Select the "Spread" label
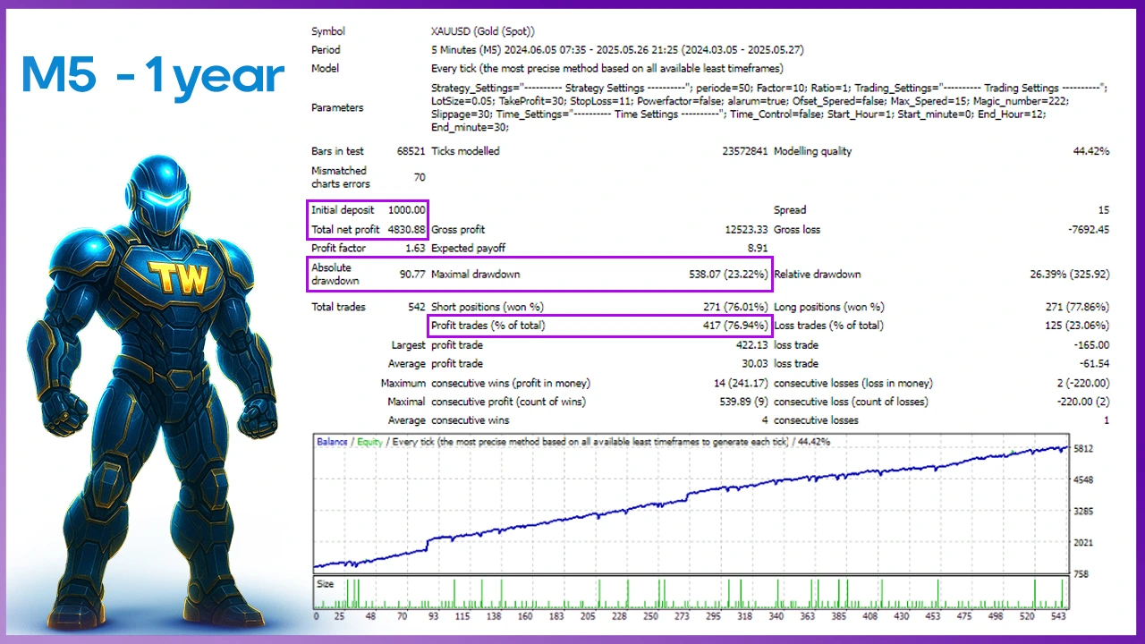The image size is (1145, 644). click(790, 210)
